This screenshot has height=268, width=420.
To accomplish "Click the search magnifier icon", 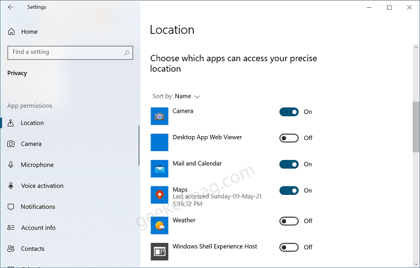I will point(127,53).
